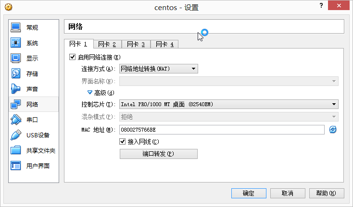
Task: Click the 取消 cancel button
Action: (288, 193)
